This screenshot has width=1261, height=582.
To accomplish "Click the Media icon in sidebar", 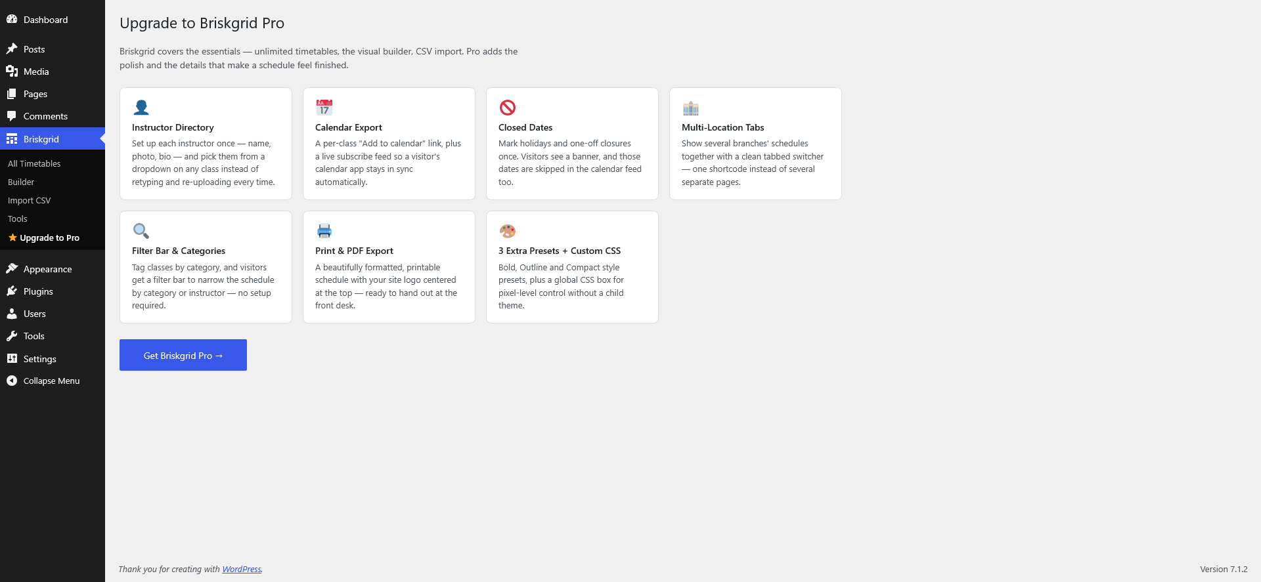I will tap(12, 72).
